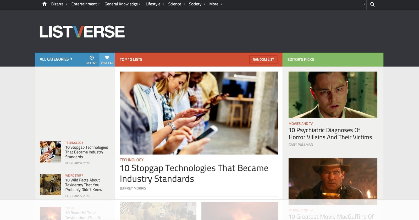Expand the More menu
Screen dimensions: 419x220
(216, 4)
